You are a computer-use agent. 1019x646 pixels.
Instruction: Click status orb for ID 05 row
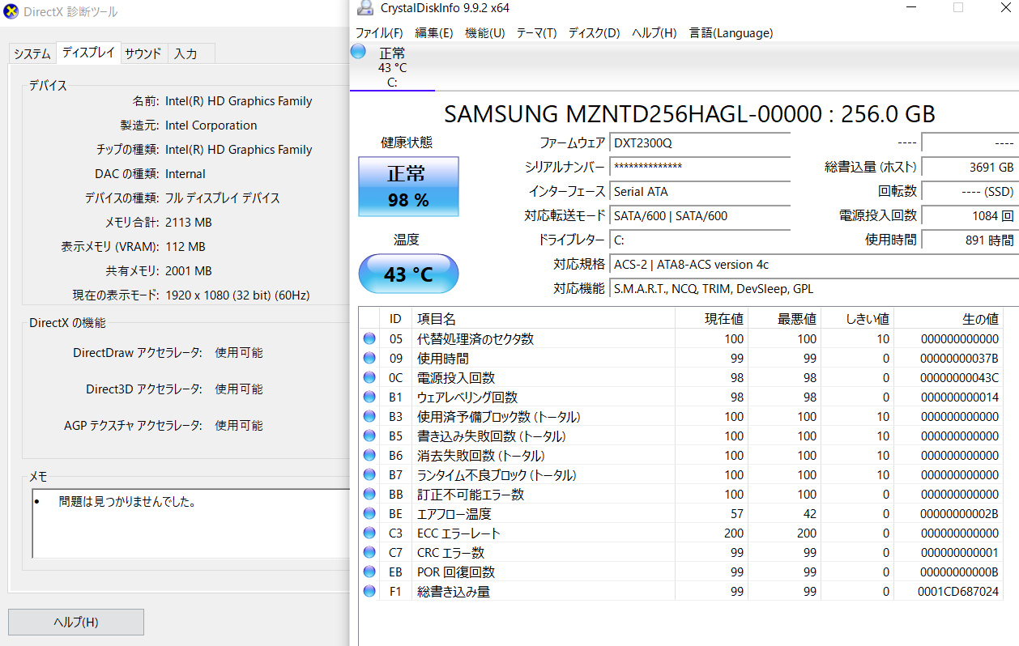(x=369, y=339)
